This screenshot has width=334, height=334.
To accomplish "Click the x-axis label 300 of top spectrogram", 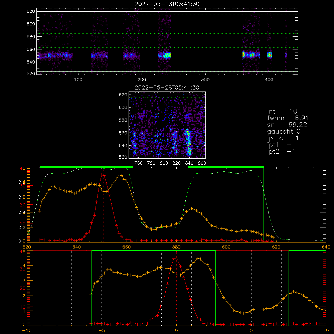I will tap(205, 80).
